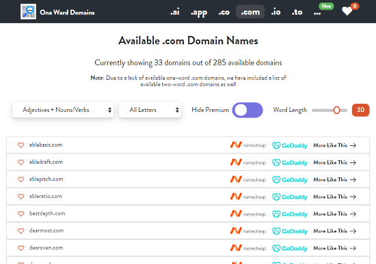Viewport: 376px width, 264px height.
Task: Open Namecheap for ablebasis.com
Action: coord(248,145)
